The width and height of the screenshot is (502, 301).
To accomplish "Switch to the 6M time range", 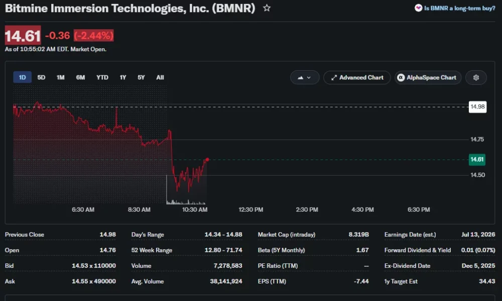I will coord(80,77).
